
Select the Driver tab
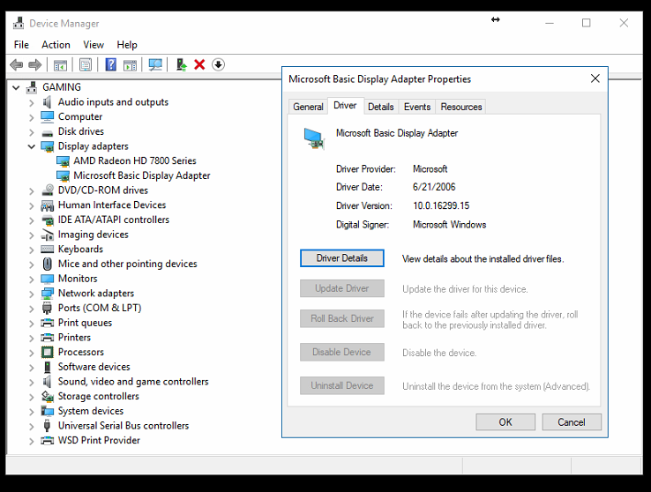tap(345, 106)
